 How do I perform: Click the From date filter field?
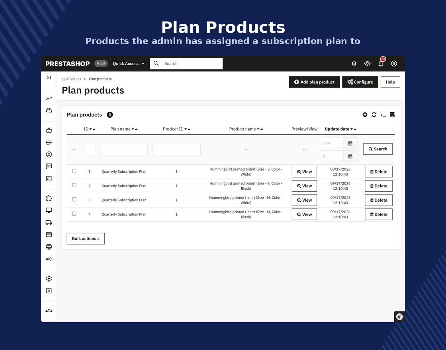click(x=332, y=143)
